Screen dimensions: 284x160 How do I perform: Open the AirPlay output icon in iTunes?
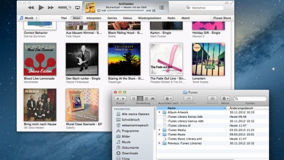78,8
